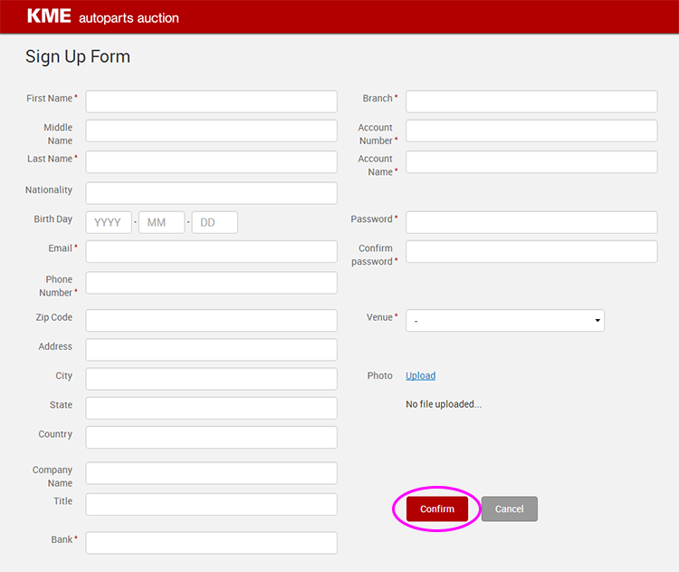Click into the Password field
The image size is (679, 572).
531,222
